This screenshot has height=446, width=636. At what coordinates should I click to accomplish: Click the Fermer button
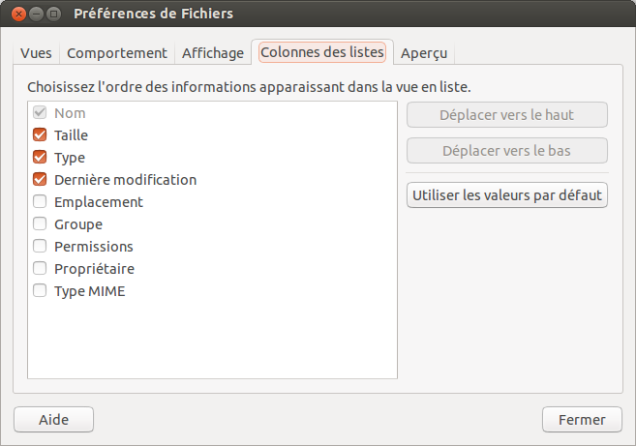tap(582, 420)
